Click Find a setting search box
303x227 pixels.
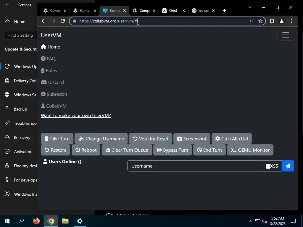[x=21, y=35]
